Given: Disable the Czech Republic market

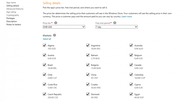Looking at the screenshot, I should tap(44, 94).
